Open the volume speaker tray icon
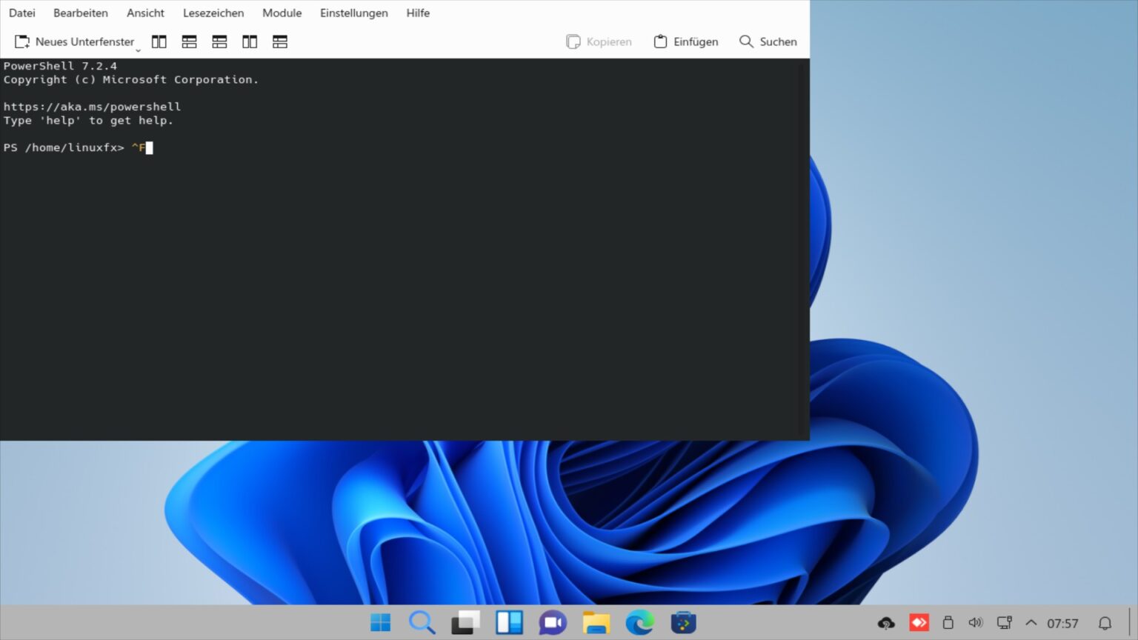This screenshot has width=1138, height=640. [976, 623]
